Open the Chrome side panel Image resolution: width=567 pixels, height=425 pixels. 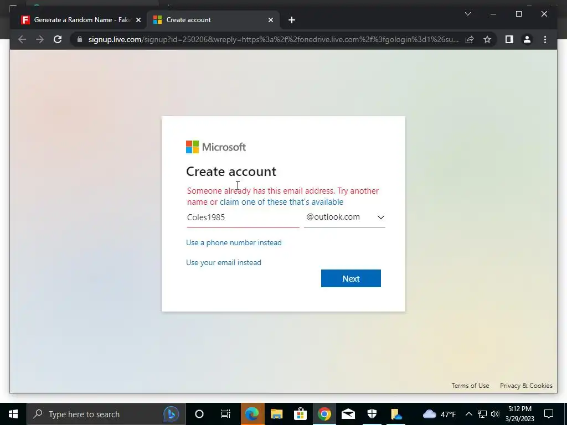509,39
